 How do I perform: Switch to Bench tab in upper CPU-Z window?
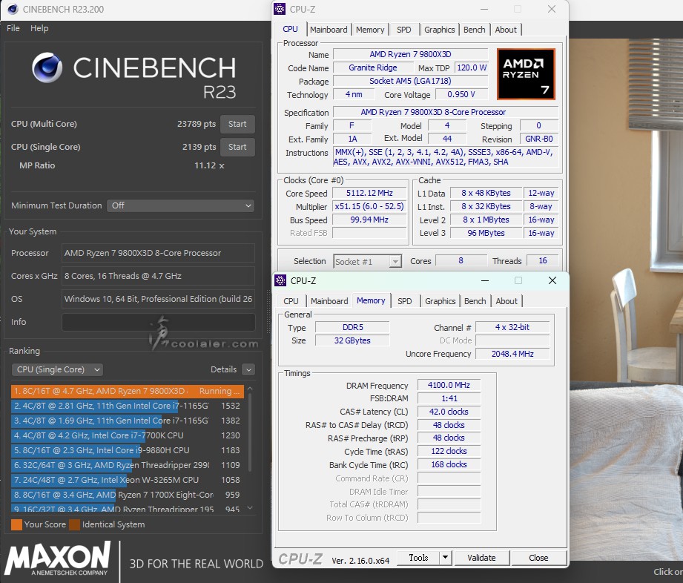(x=475, y=30)
